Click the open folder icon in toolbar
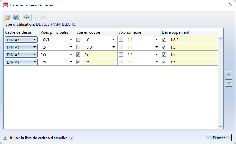The height and width of the screenshot is (144, 236). [7, 17]
